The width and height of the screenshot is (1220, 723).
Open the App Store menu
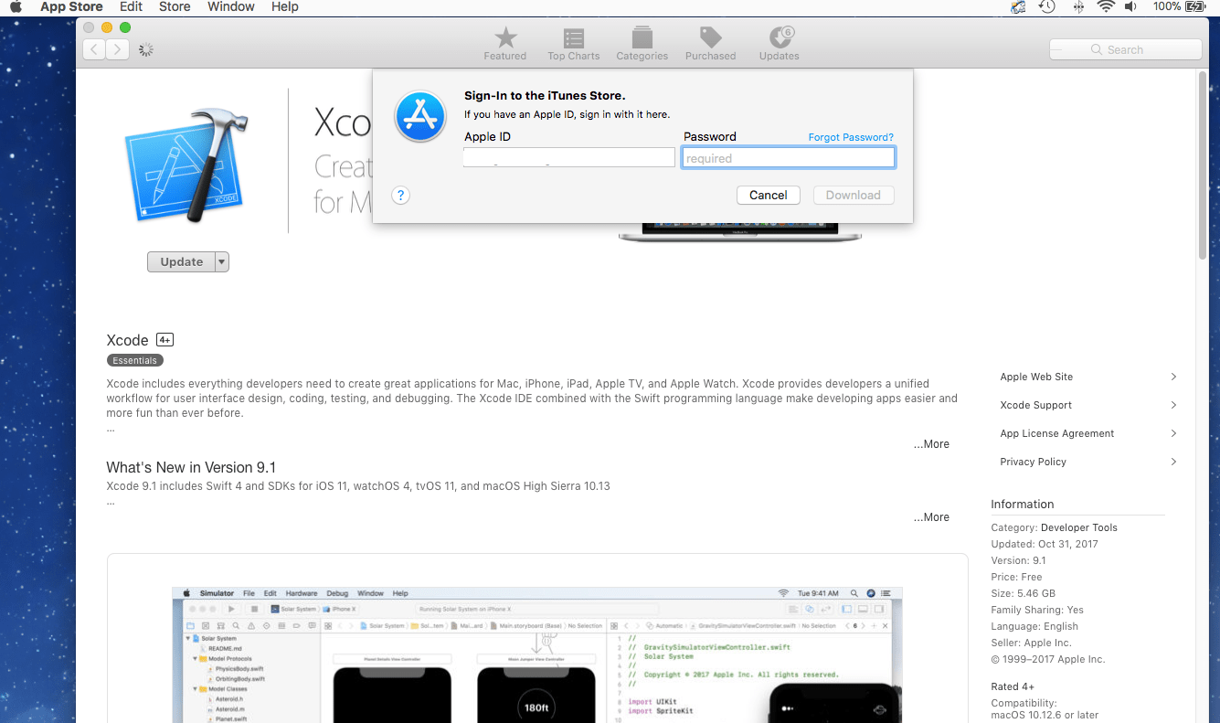(71, 7)
